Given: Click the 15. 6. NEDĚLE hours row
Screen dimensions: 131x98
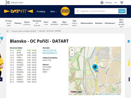Looking at the screenshot, I should point(23,63).
